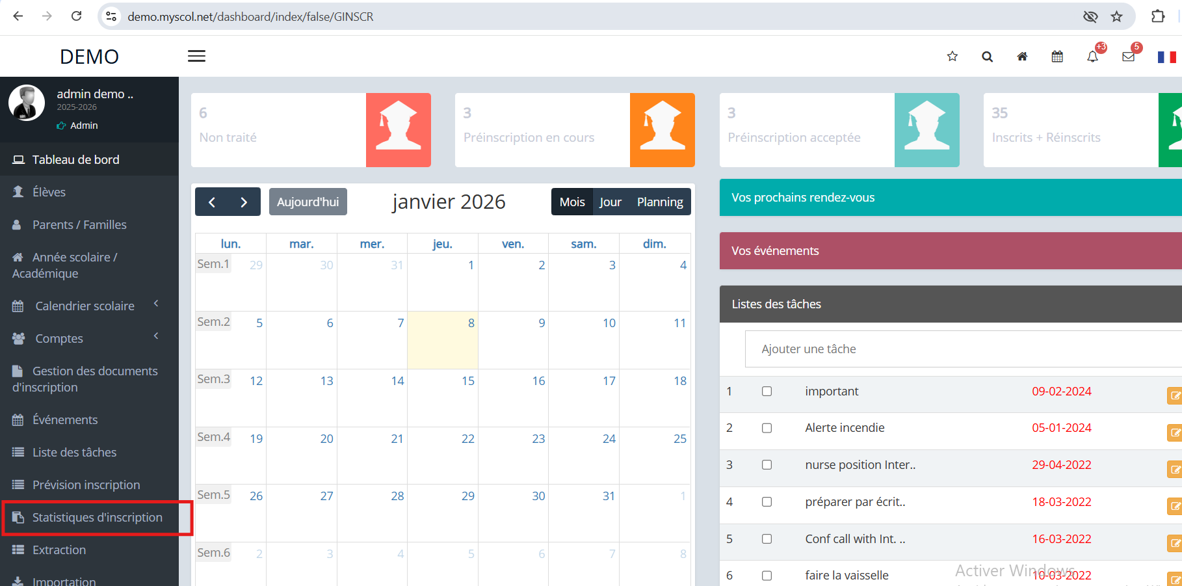
Task: Click the favorites star icon in header
Action: point(952,57)
